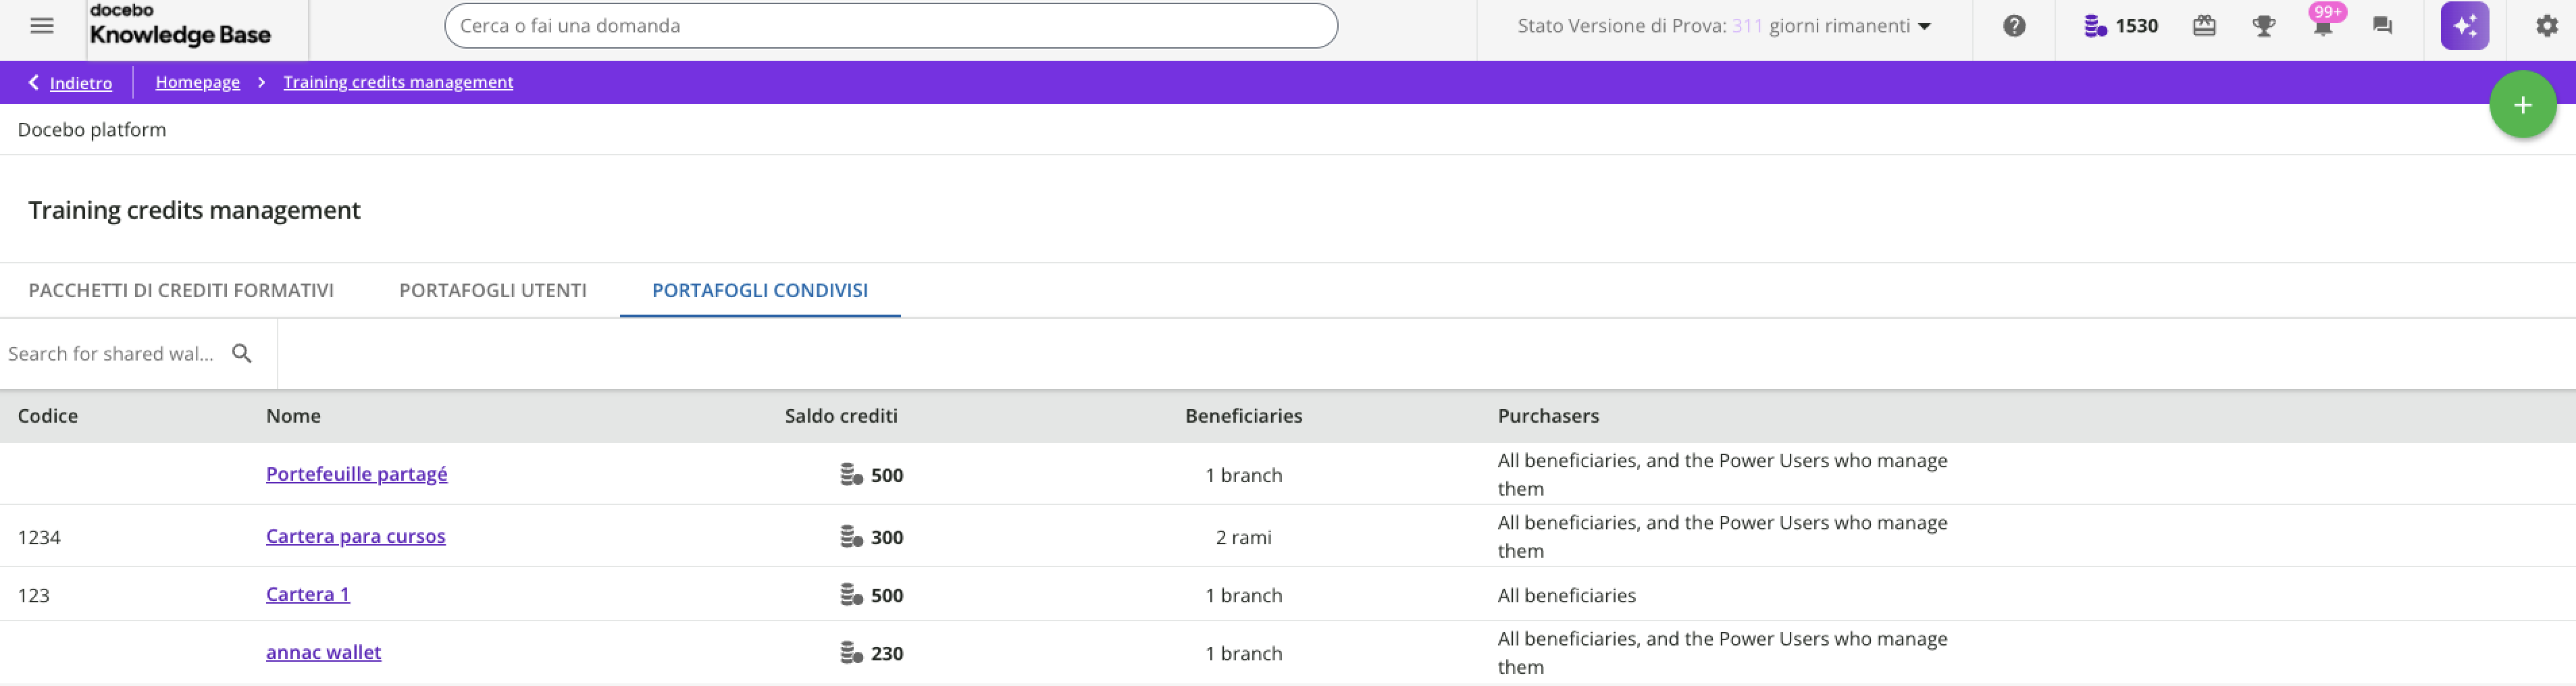Click the shared wallet search magnifier icon
Screen dimensions: 2576x686
[x=242, y=353]
